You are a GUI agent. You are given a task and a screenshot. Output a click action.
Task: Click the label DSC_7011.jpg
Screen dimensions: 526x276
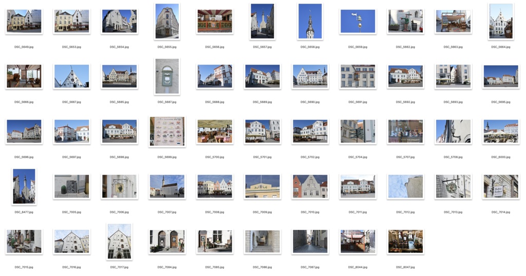(x=358, y=212)
